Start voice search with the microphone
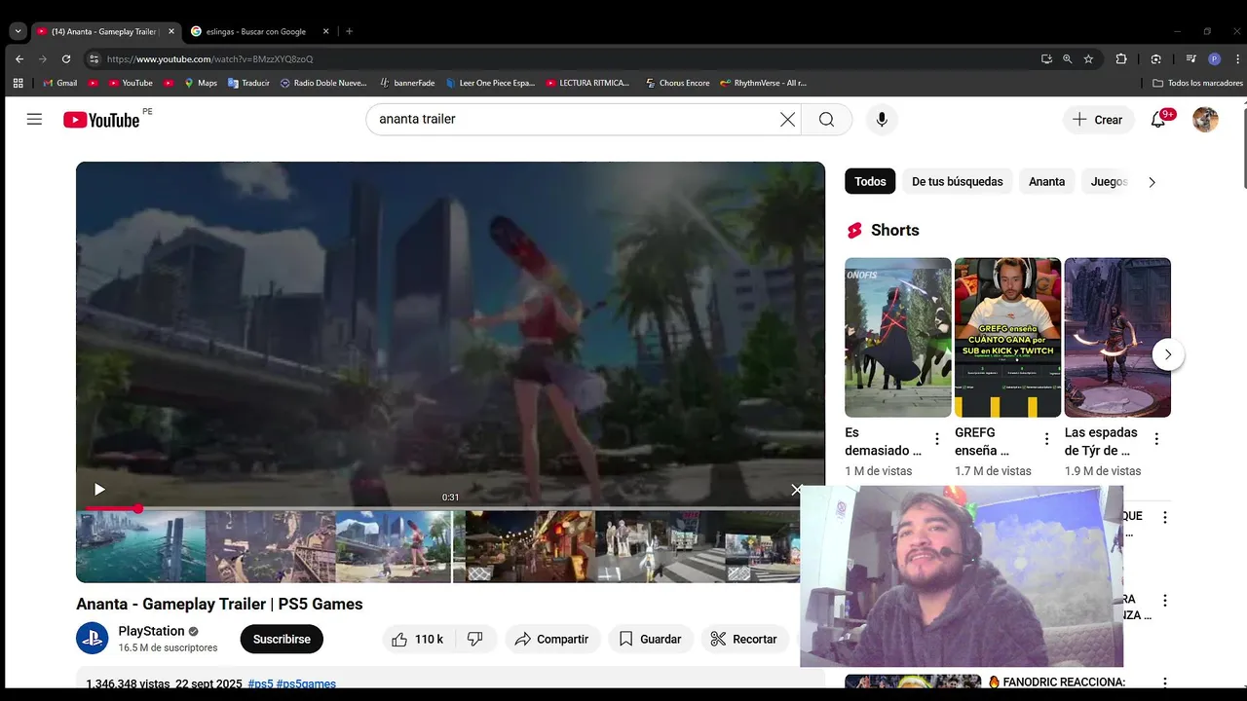This screenshot has height=701, width=1247. point(882,120)
